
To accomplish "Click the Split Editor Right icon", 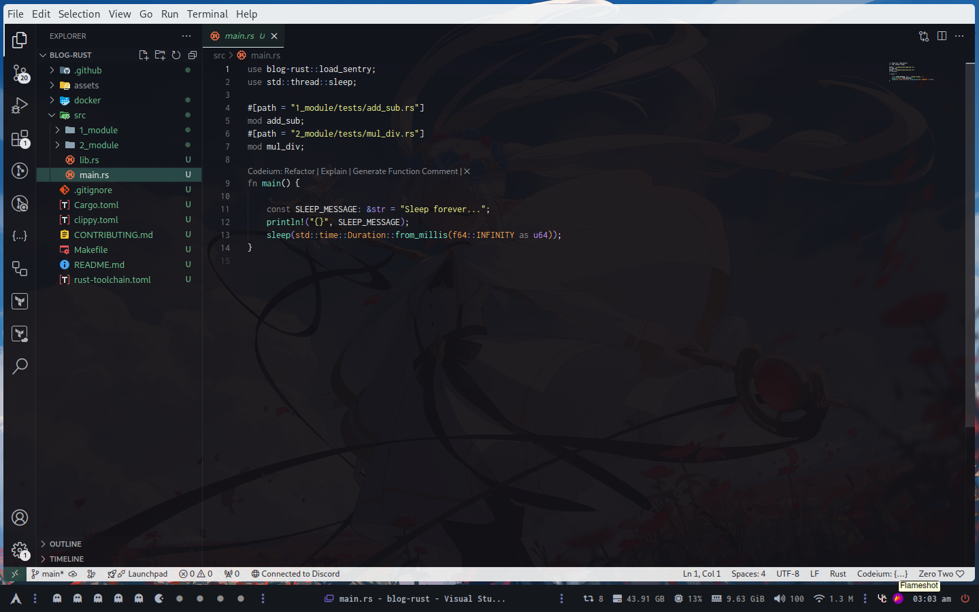I will pos(942,36).
